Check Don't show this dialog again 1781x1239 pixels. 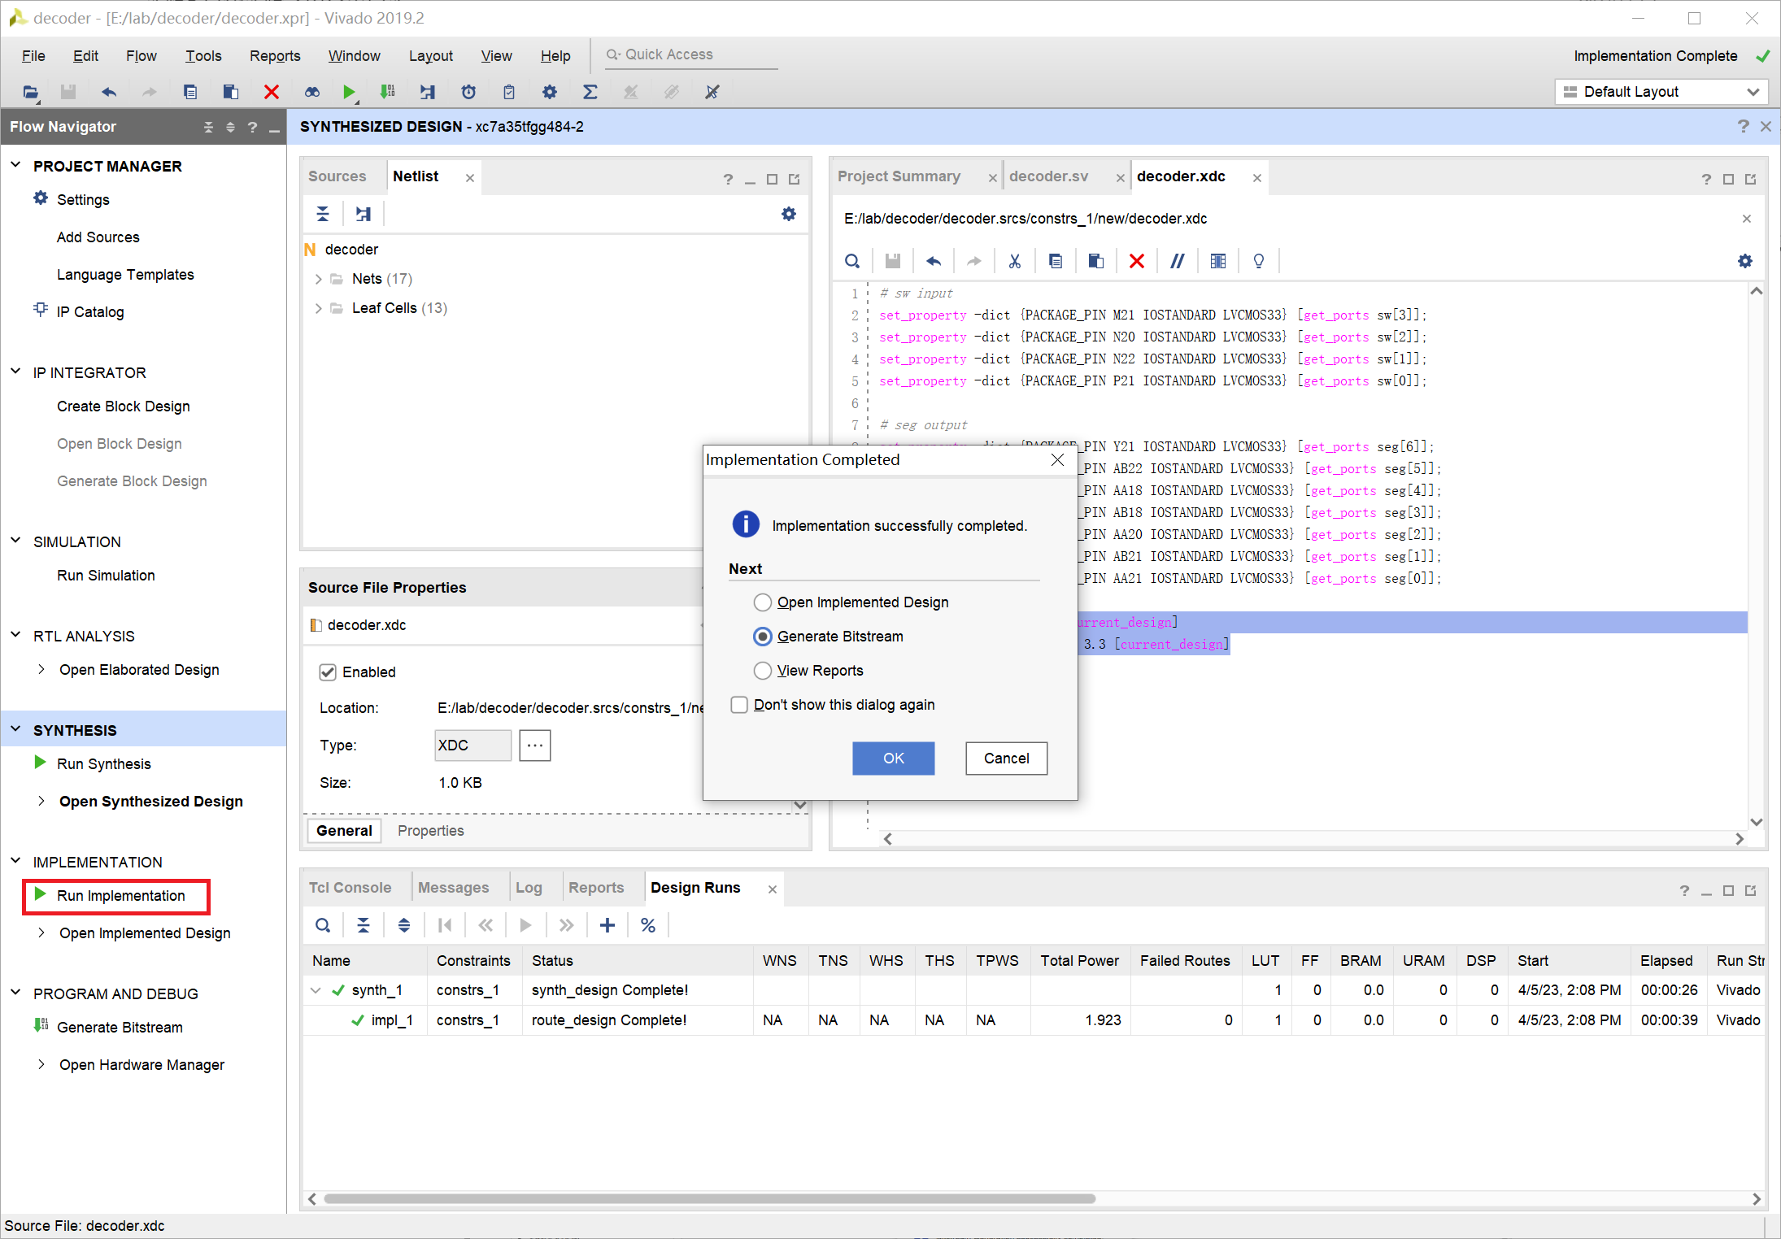(739, 705)
